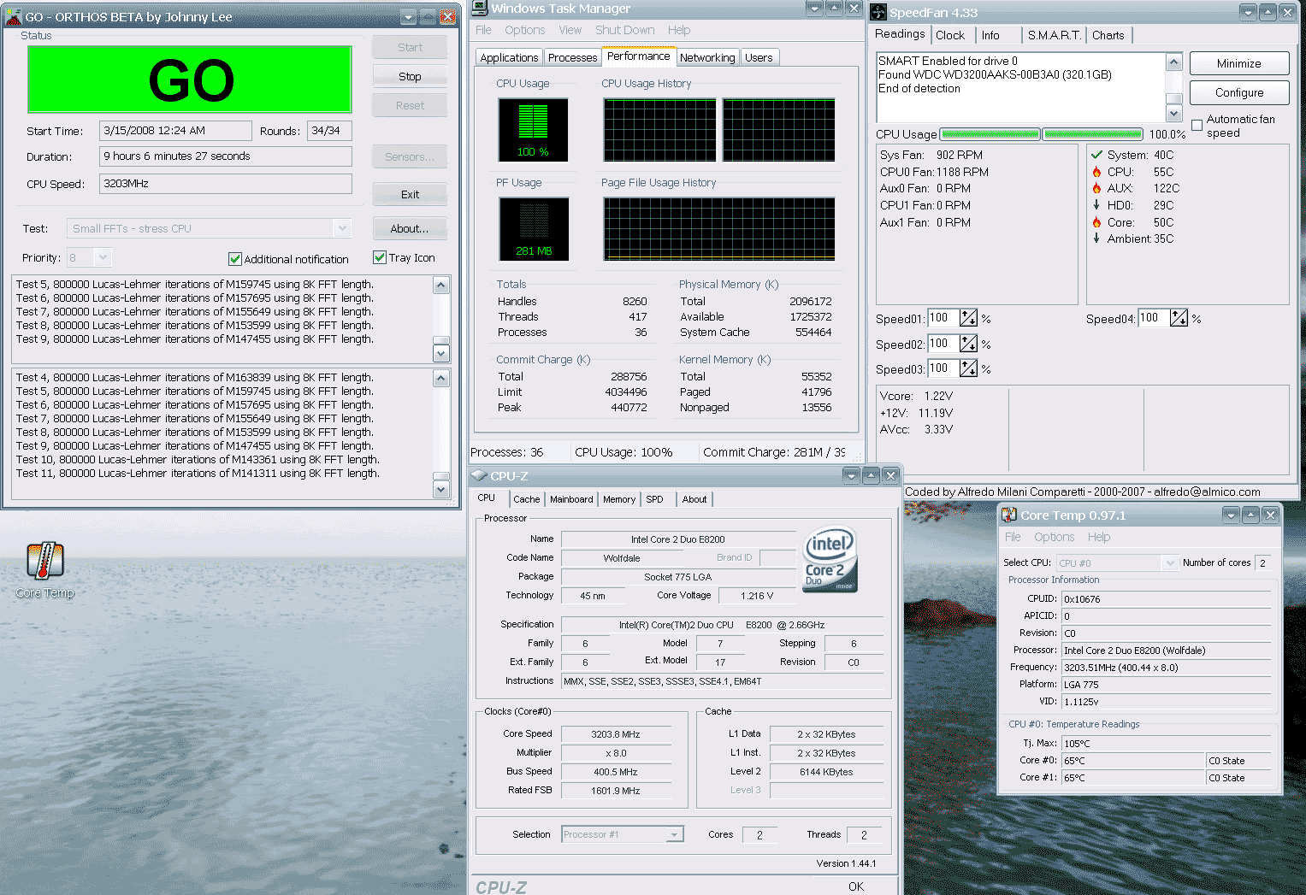Adjust the Speed04 stepper arrows in SpeedFan
Image resolution: width=1306 pixels, height=895 pixels.
click(x=1179, y=318)
